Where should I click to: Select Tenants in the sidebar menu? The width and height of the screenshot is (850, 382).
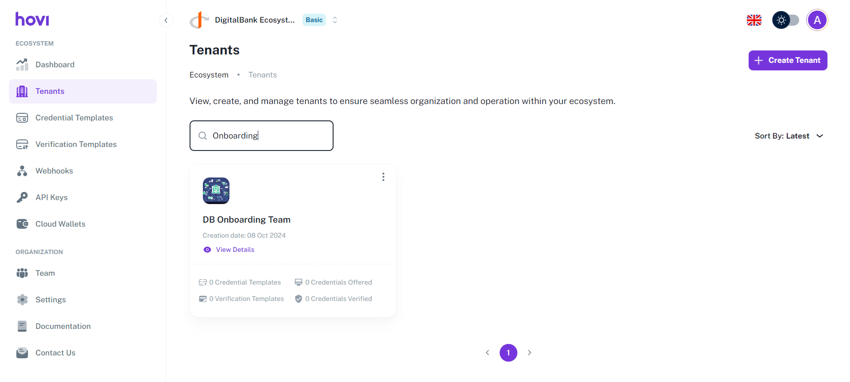[x=50, y=91]
